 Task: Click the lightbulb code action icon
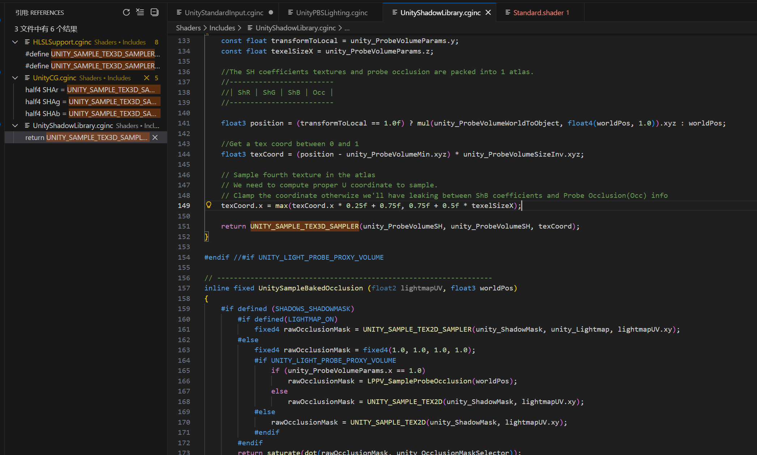click(209, 205)
